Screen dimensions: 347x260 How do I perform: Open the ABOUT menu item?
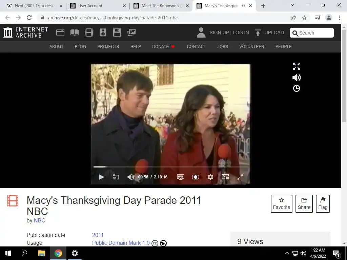(x=57, y=47)
